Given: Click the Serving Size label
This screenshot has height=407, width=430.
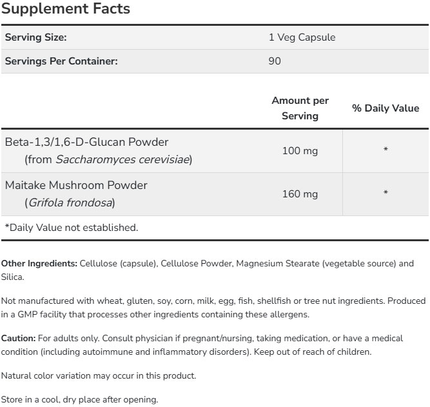Looking at the screenshot, I should point(35,37).
